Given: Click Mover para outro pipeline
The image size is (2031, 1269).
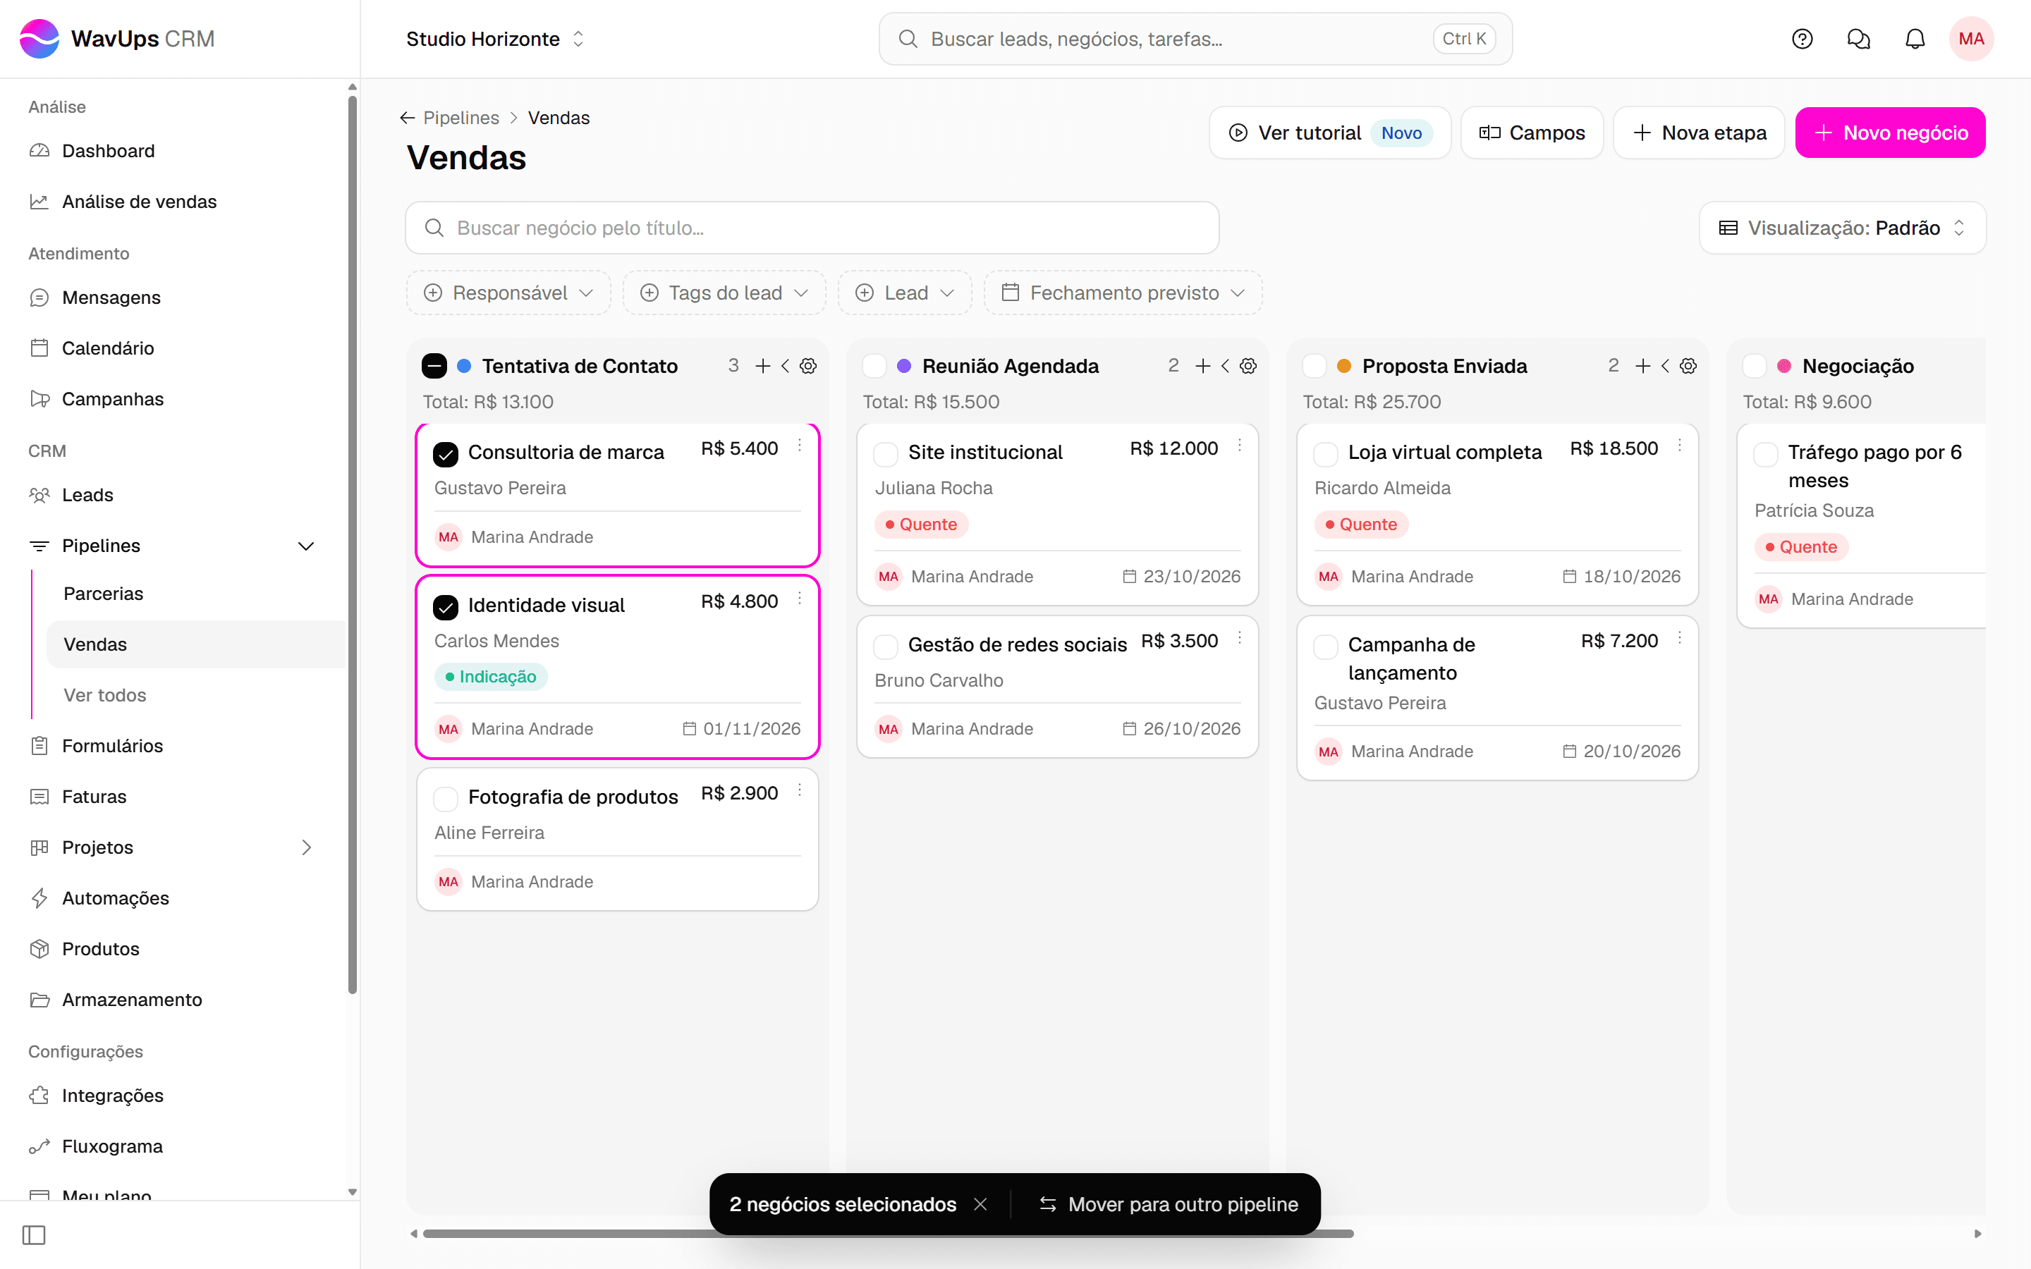Looking at the screenshot, I should [x=1169, y=1203].
